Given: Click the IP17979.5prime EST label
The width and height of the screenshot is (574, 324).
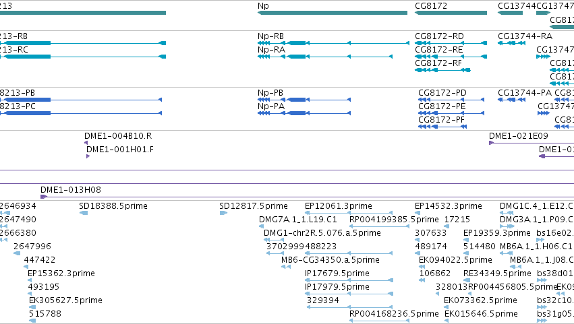Looking at the screenshot, I should 337,287.
